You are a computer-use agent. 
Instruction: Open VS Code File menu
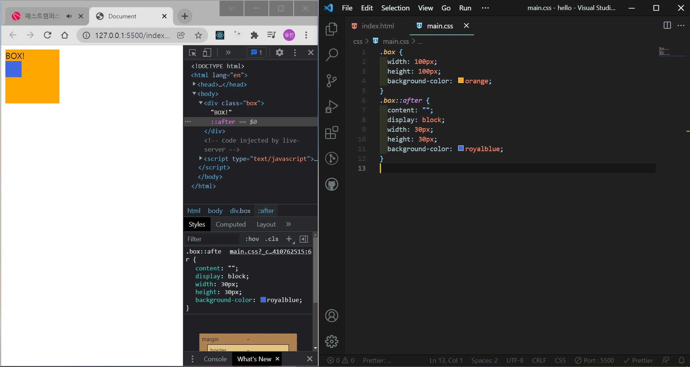347,8
